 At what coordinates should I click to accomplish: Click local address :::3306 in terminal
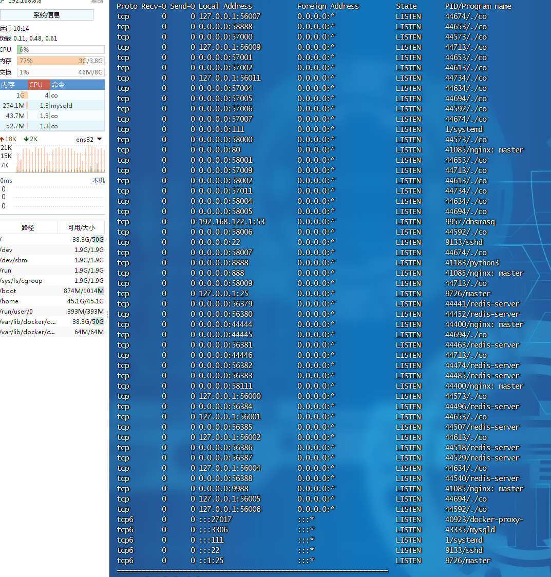pos(214,530)
